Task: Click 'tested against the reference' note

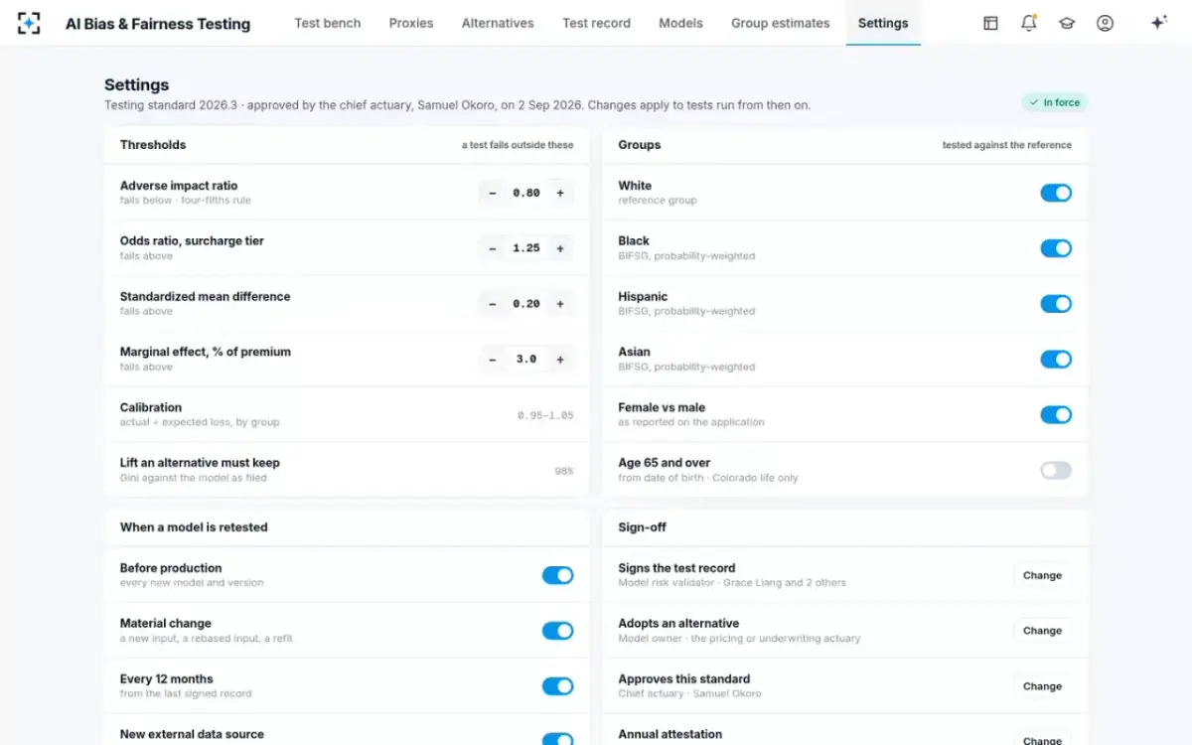Action: coord(1007,145)
